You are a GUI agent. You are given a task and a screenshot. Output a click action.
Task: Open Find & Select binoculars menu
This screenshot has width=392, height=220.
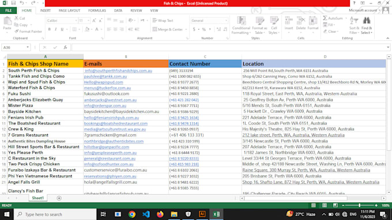coord(367,25)
